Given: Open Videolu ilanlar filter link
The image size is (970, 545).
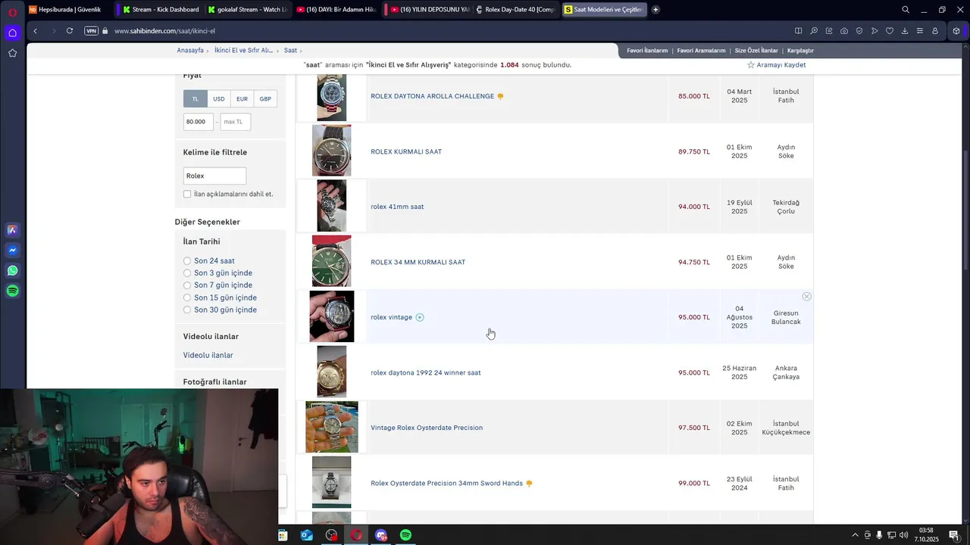Looking at the screenshot, I should pos(208,356).
